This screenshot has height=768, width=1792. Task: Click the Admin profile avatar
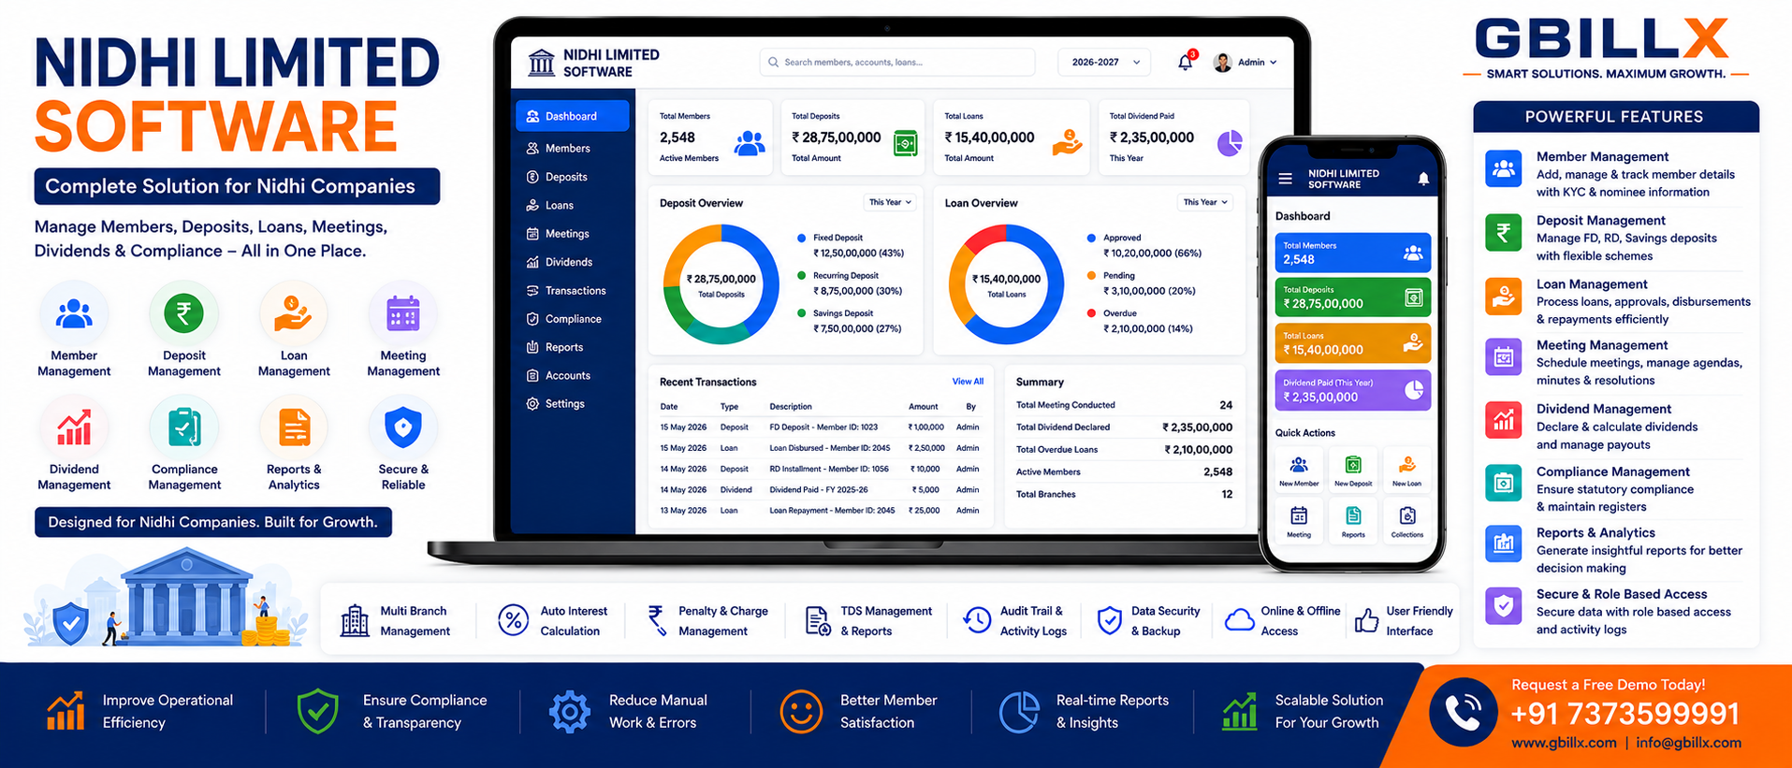1222,63
